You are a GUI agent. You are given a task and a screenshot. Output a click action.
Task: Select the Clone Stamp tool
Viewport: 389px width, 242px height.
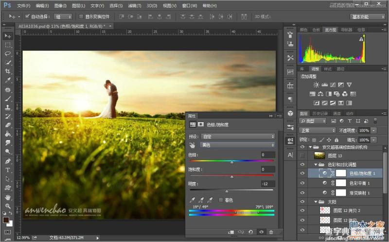(8, 107)
